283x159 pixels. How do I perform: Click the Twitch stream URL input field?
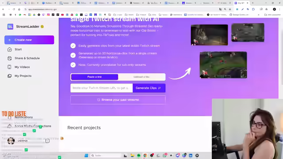pos(101,88)
